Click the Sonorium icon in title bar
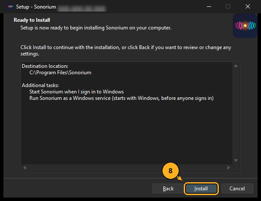 pyautogui.click(x=10, y=6)
